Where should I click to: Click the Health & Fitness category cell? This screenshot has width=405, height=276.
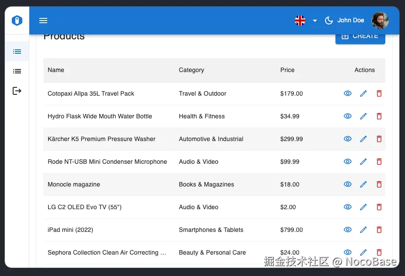coord(202,116)
